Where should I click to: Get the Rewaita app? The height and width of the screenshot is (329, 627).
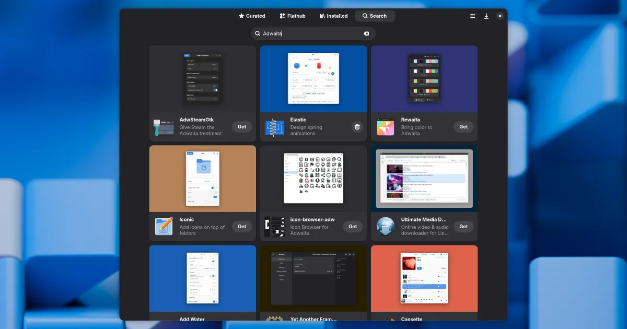tap(463, 126)
